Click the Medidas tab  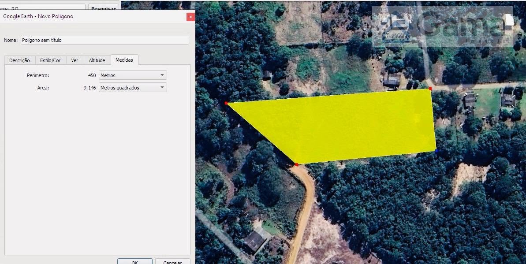point(124,59)
